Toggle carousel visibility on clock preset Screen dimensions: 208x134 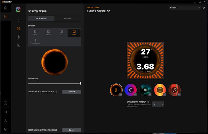pyautogui.click(x=135, y=94)
